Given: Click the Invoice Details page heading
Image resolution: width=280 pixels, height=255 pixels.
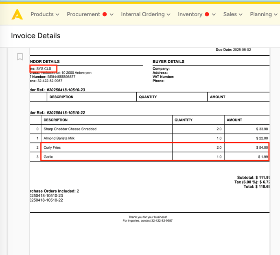Looking at the screenshot, I should coord(35,36).
